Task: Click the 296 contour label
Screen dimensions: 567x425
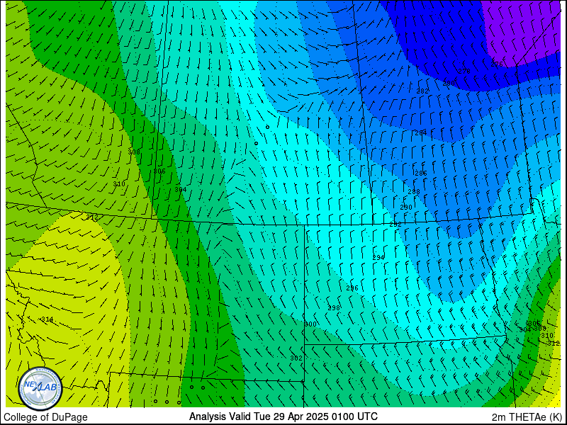Action: [352, 288]
